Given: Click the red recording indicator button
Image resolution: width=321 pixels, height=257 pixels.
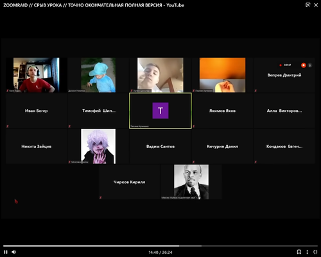Looking at the screenshot, I should pyautogui.click(x=304, y=65).
